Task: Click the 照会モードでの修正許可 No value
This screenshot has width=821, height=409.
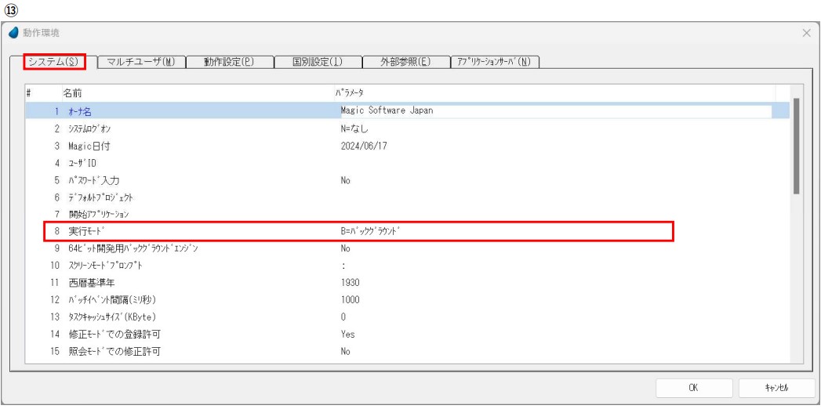Action: coord(346,351)
